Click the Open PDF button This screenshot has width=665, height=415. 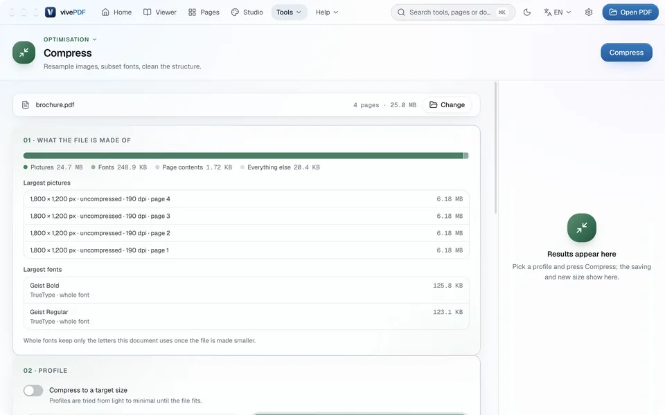click(x=630, y=12)
